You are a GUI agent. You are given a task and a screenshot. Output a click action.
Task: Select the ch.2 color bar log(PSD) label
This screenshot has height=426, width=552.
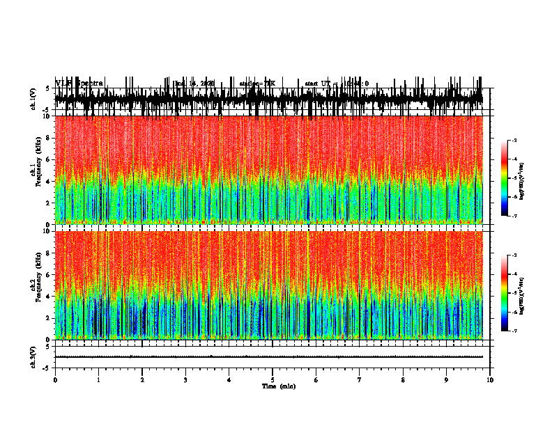[522, 296]
